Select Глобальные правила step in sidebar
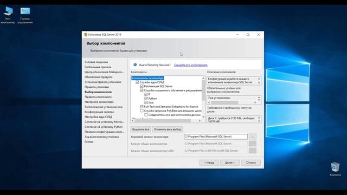The height and width of the screenshot is (195, 347). coord(98,67)
